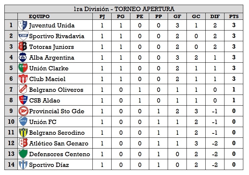Click the Belgrano Serodino striped shield
The height and width of the screenshot is (175, 249).
coord(23,132)
